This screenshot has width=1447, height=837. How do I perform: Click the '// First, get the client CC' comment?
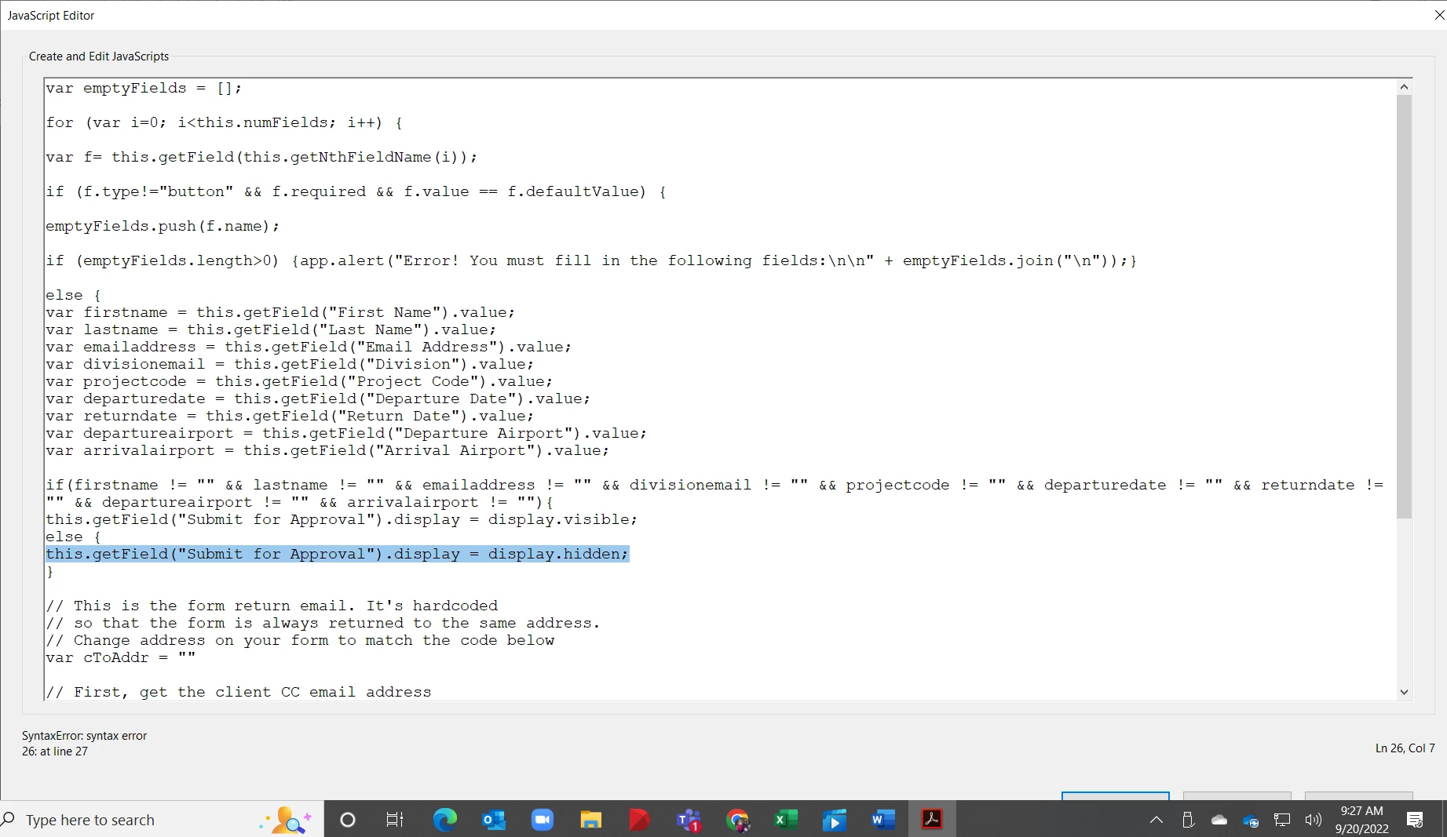coord(239,692)
